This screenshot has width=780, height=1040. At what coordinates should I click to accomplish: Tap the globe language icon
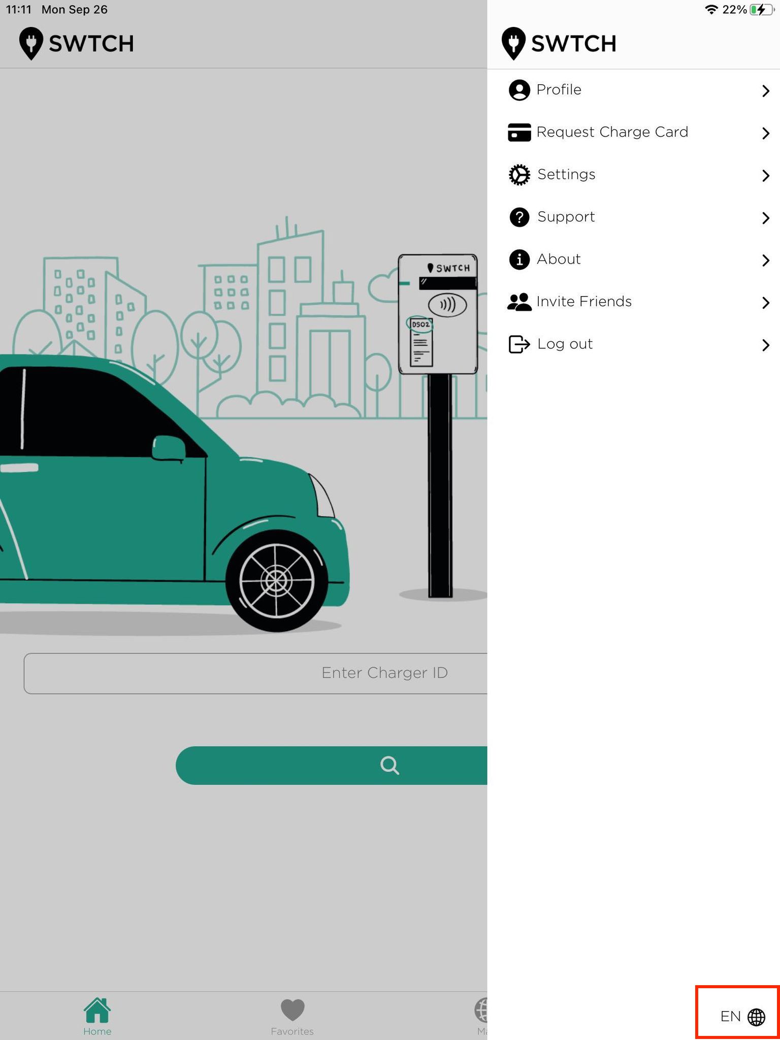tap(756, 1017)
